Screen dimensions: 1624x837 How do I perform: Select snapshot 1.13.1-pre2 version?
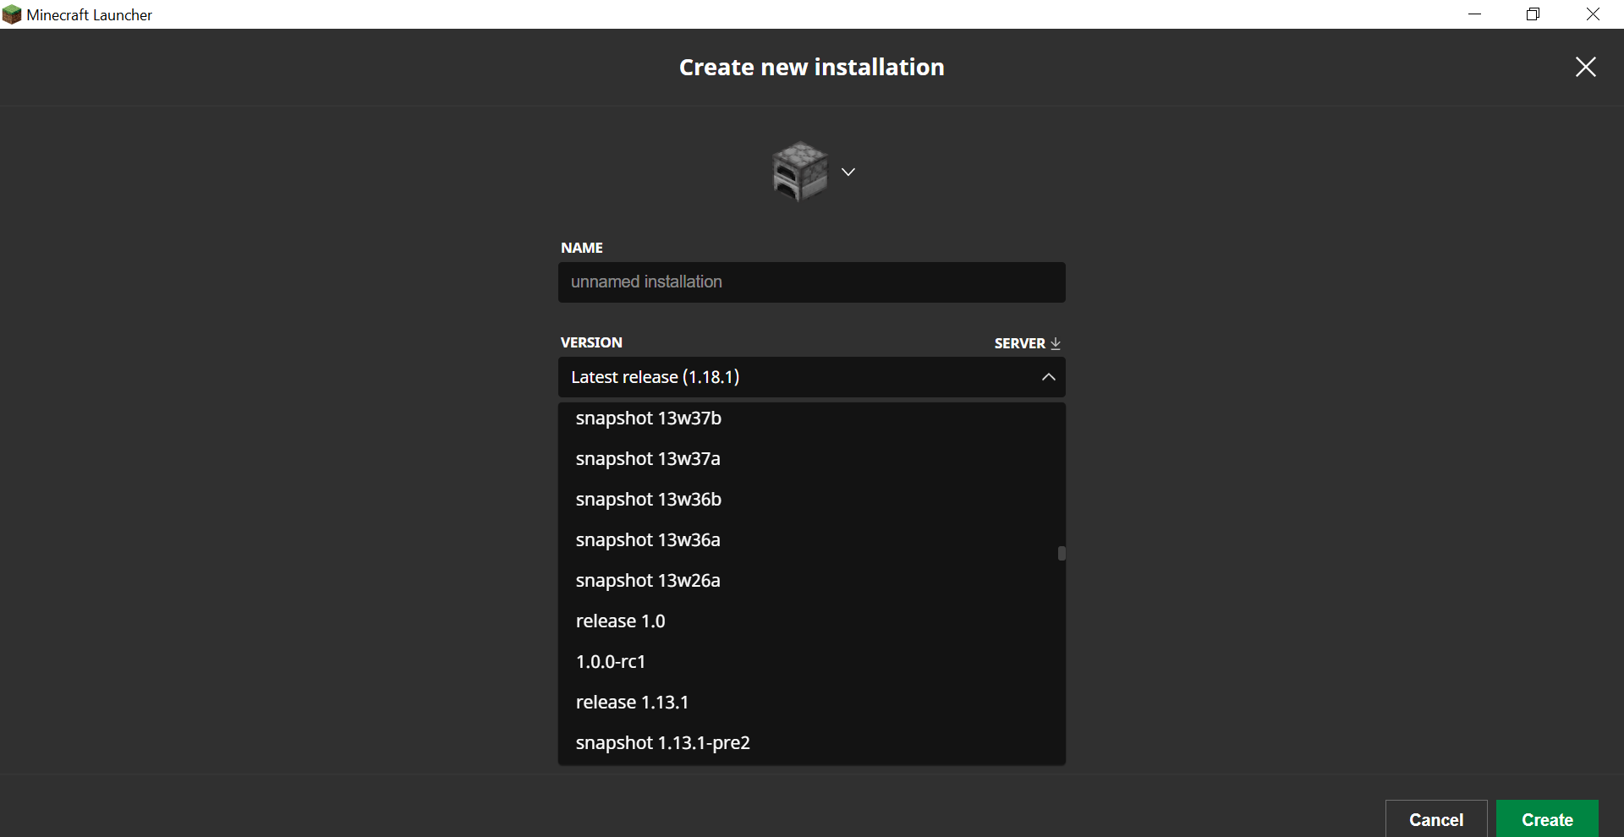pos(662,743)
